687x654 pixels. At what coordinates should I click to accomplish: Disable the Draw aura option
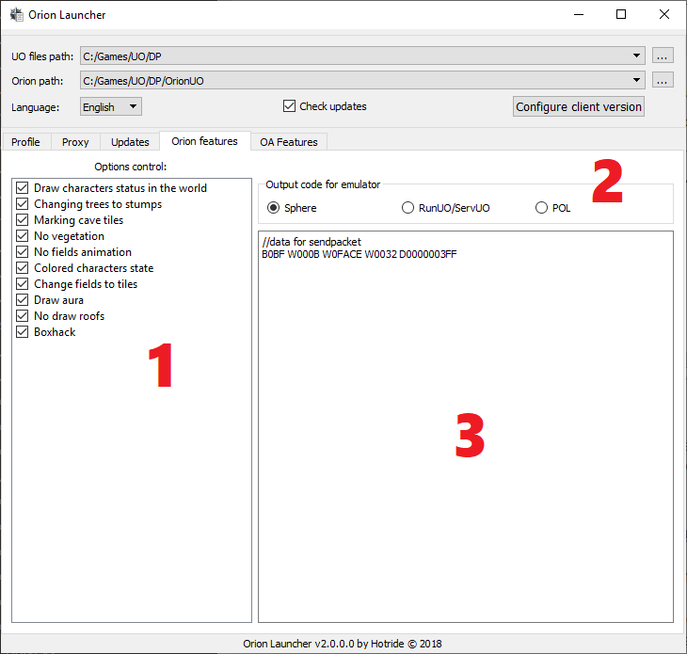click(x=23, y=300)
